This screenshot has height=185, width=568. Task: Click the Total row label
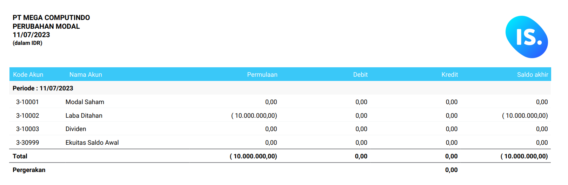[x=20, y=156]
